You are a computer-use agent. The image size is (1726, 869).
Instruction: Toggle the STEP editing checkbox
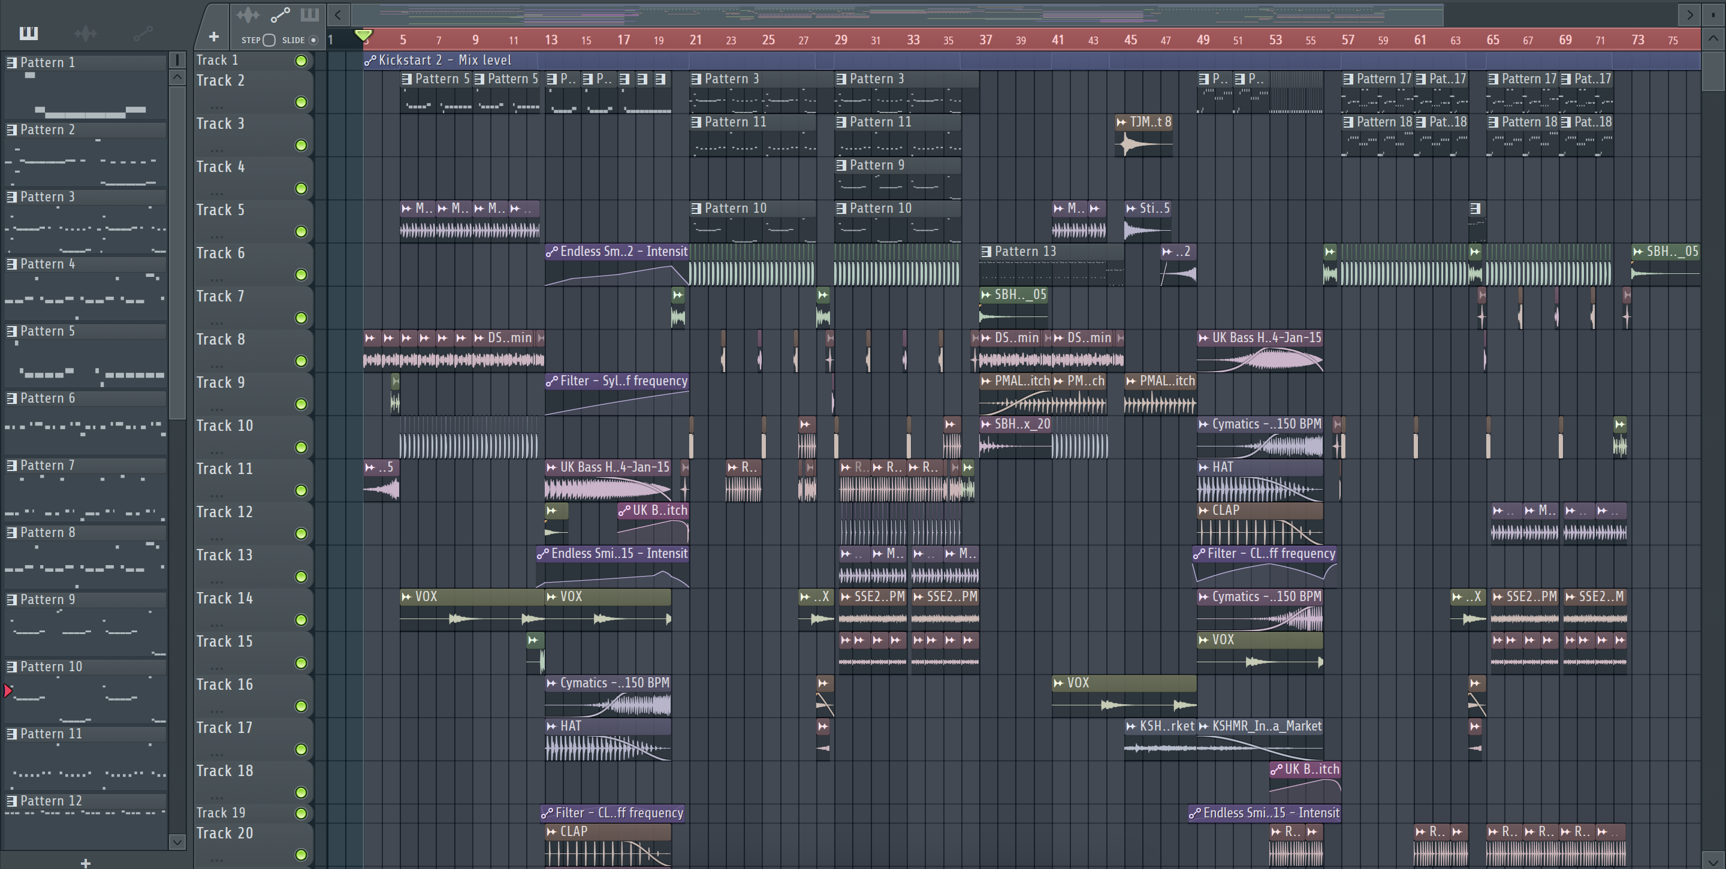pos(268,40)
